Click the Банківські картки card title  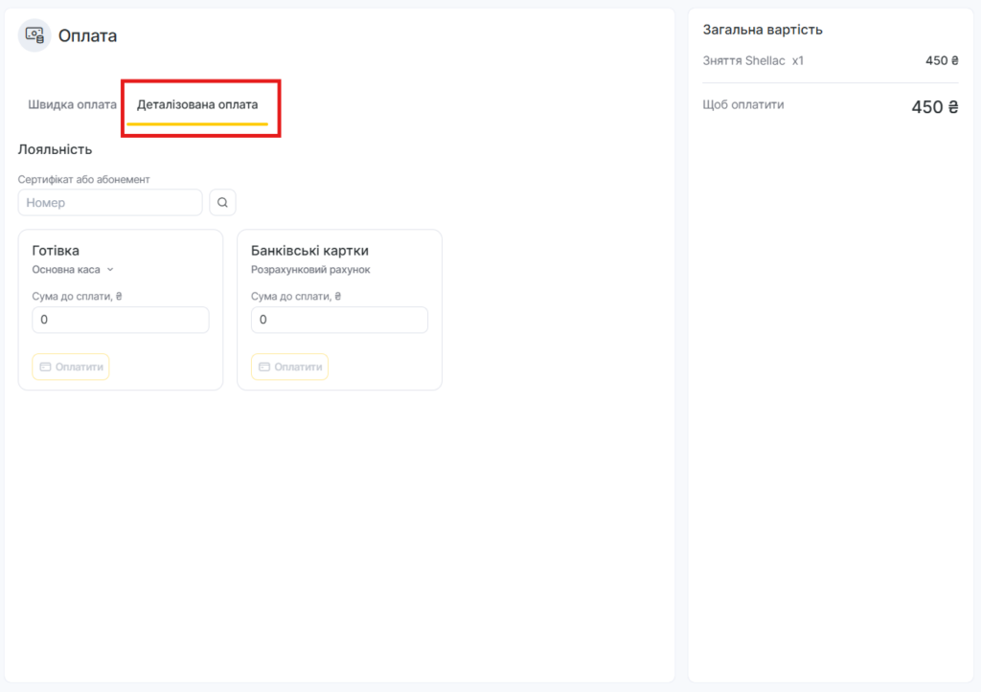pos(309,251)
